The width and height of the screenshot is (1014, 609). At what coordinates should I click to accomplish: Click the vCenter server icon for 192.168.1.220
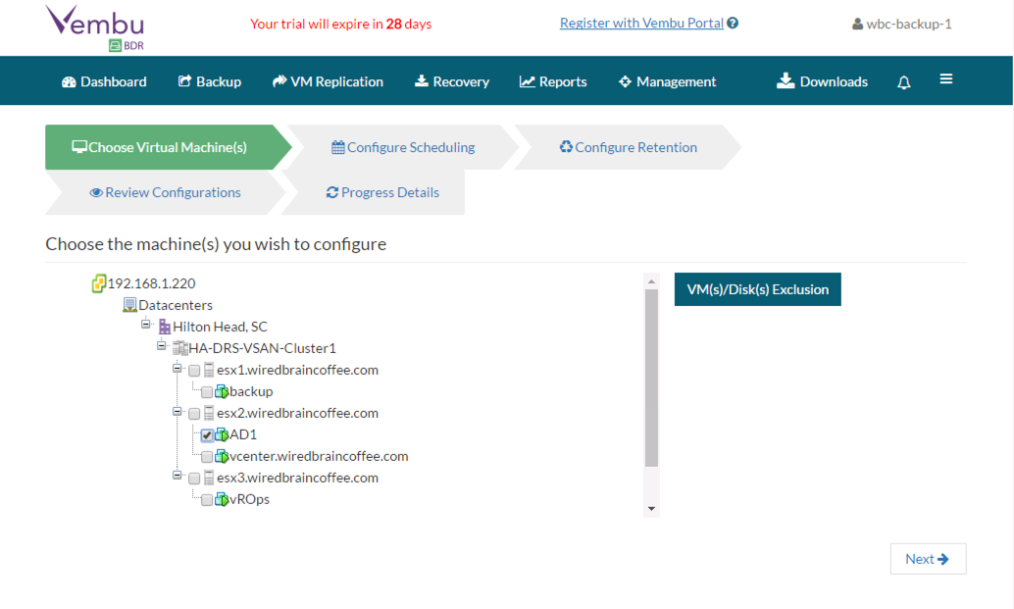(98, 283)
